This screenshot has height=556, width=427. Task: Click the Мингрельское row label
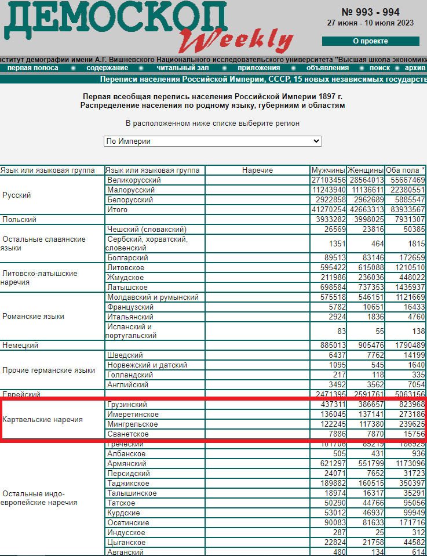coord(133,424)
